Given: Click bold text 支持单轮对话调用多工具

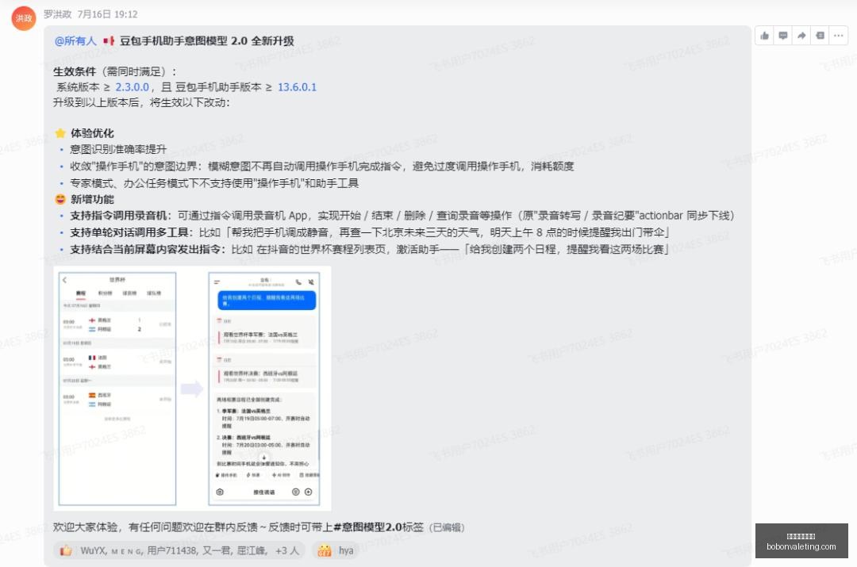Looking at the screenshot, I should [x=129, y=232].
